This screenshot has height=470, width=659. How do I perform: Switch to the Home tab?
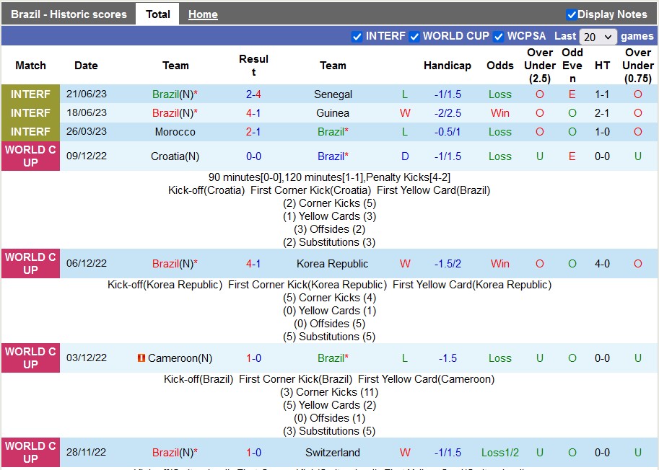tap(203, 14)
